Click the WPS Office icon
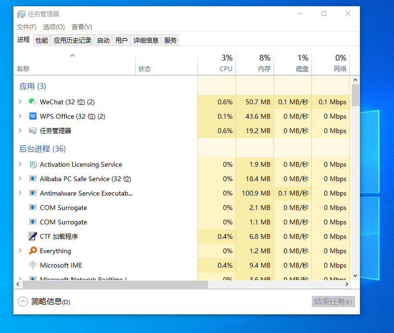Screen dimensions: 394x333 coord(33,116)
